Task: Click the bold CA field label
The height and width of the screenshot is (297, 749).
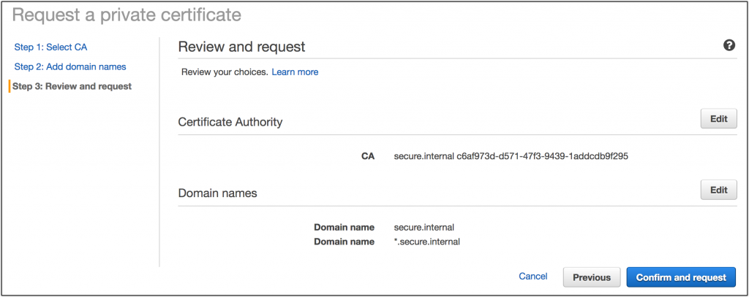Action: 367,156
